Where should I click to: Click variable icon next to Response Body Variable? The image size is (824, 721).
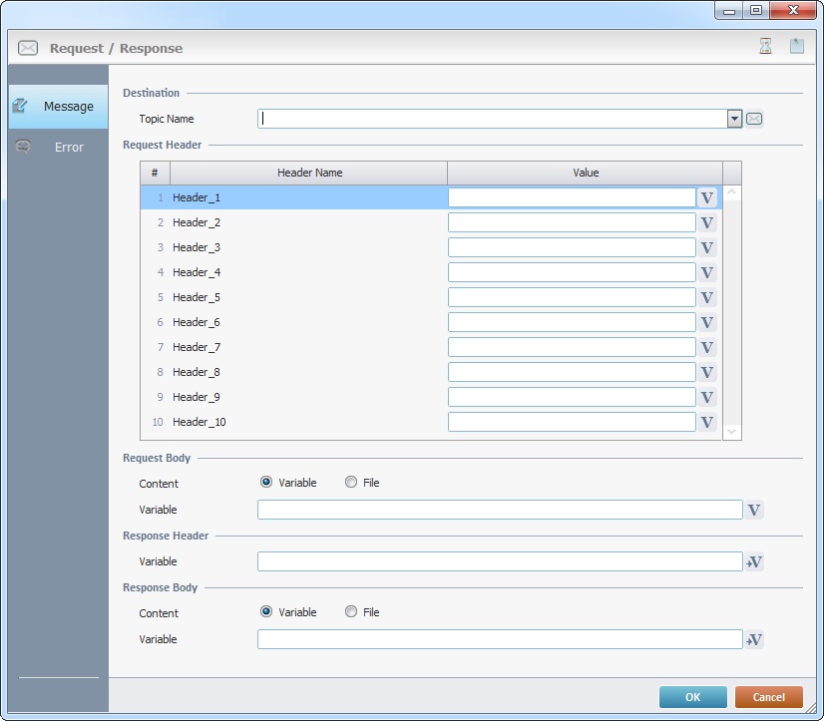(754, 639)
